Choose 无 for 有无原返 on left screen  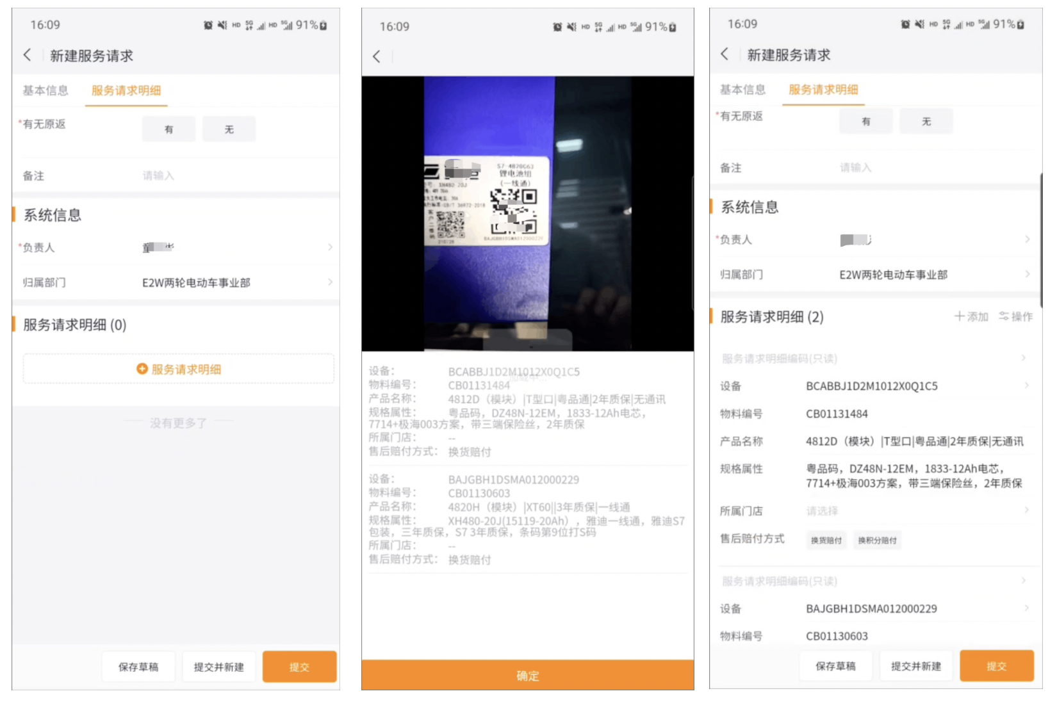tap(229, 129)
